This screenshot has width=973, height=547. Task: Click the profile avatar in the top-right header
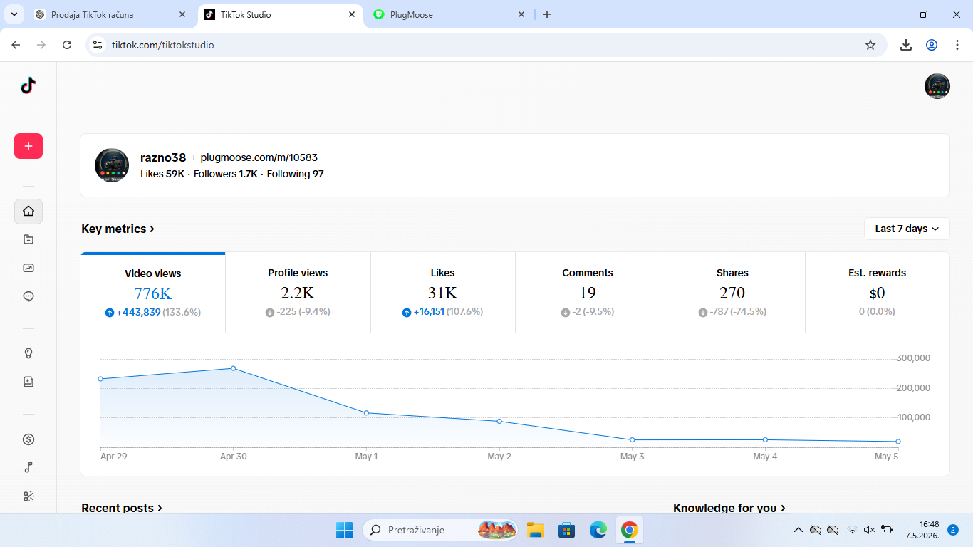tap(937, 86)
